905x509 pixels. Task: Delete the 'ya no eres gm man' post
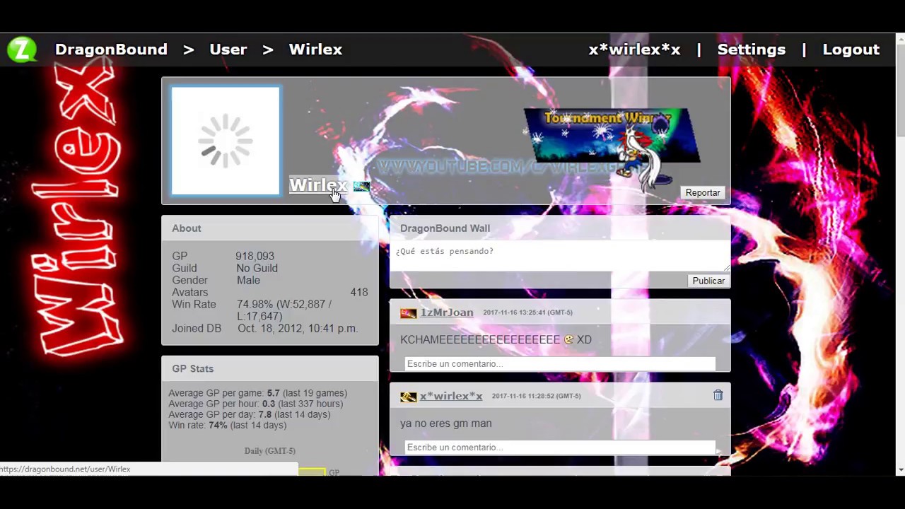click(718, 395)
